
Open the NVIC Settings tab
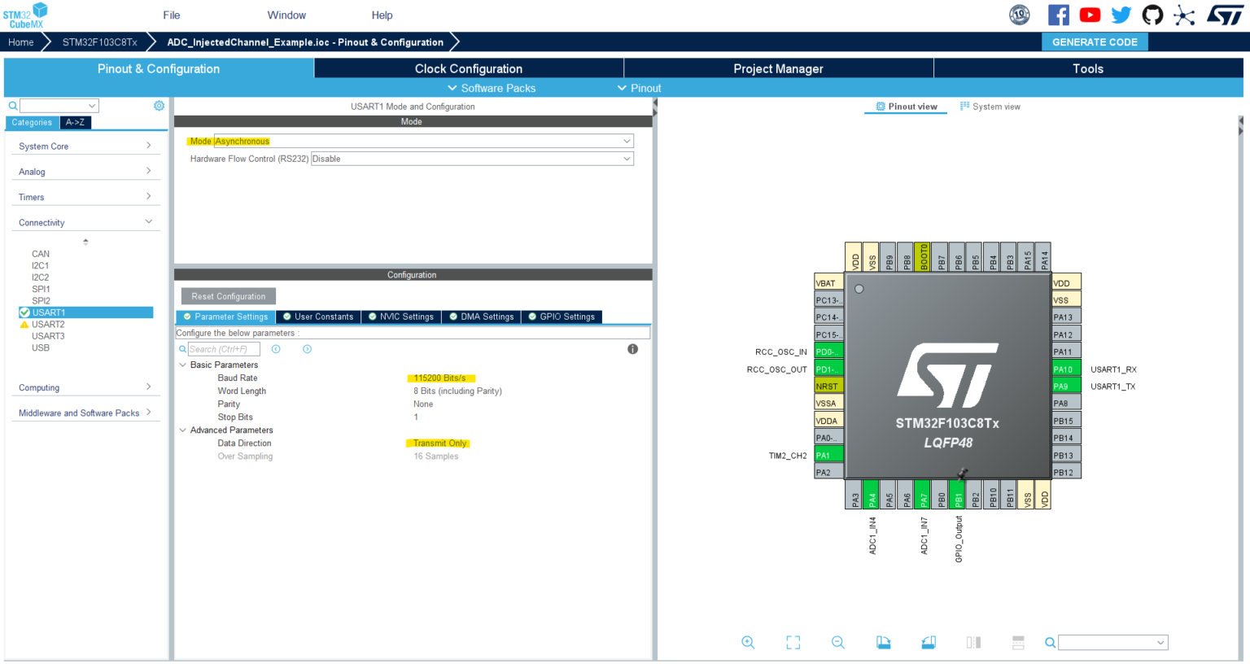401,317
